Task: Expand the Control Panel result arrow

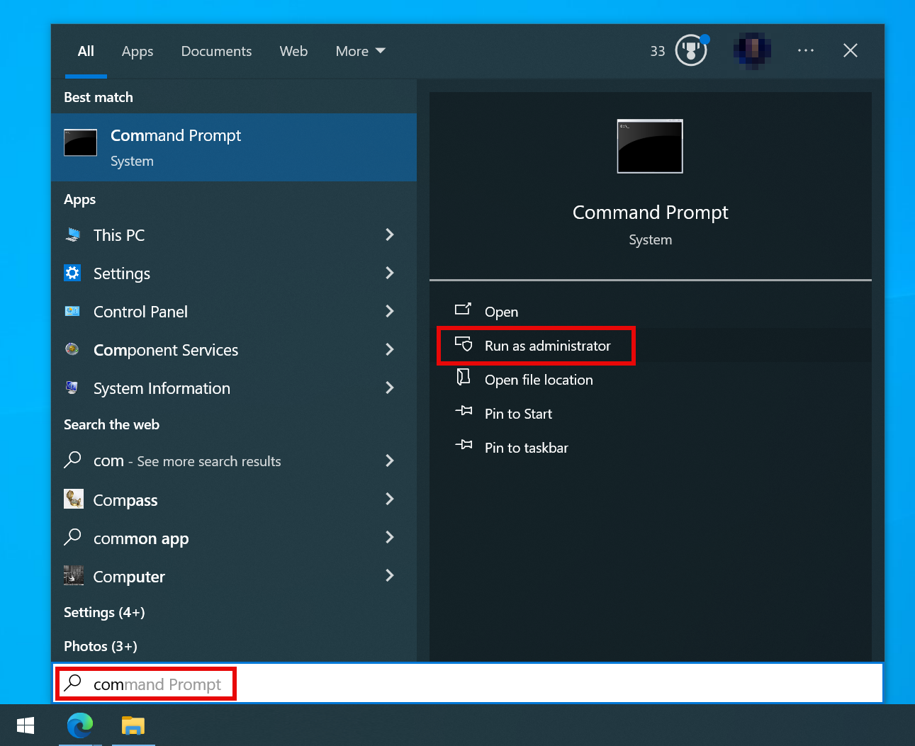Action: point(389,311)
